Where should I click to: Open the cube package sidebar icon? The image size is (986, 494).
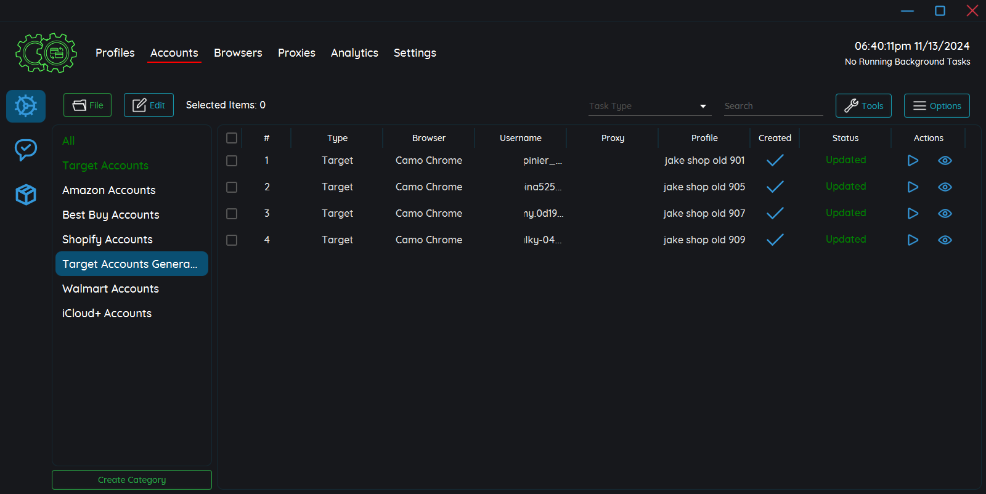[x=26, y=195]
